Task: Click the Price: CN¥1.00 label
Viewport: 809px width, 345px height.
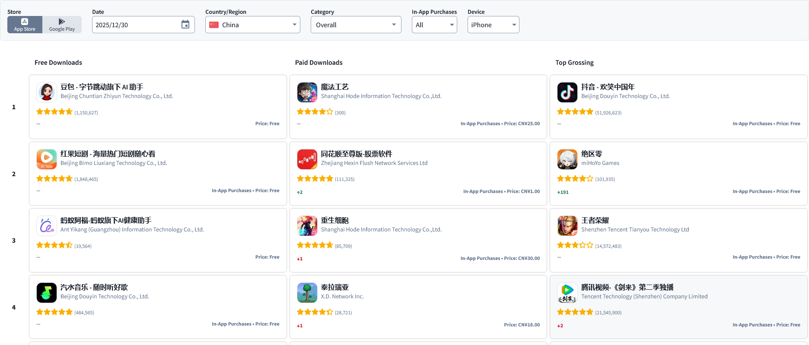Action: coord(523,191)
